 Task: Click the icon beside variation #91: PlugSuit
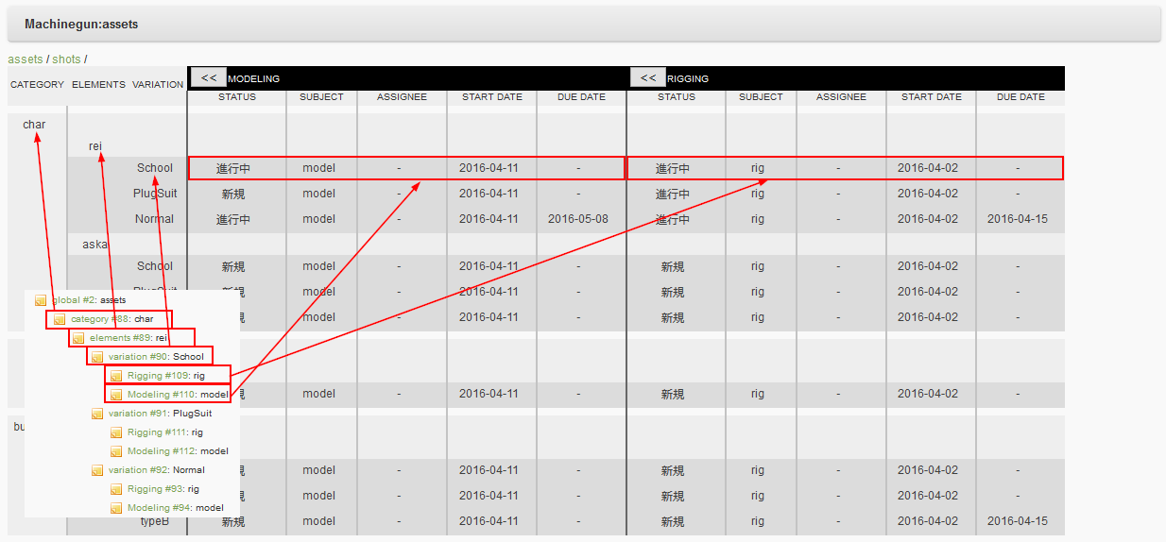[x=97, y=414]
